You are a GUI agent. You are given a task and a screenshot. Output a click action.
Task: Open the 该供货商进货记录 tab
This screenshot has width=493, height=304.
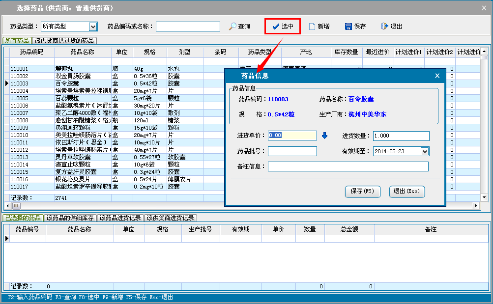pos(170,218)
